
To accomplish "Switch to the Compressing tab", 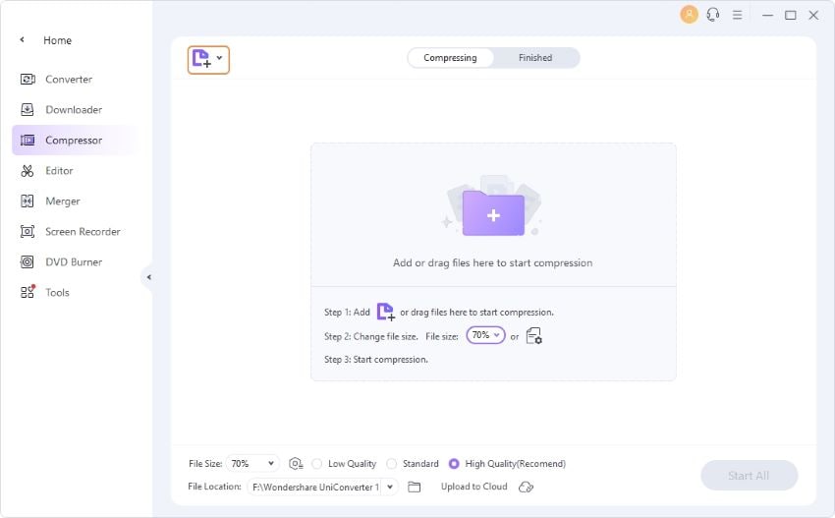I will [x=450, y=58].
